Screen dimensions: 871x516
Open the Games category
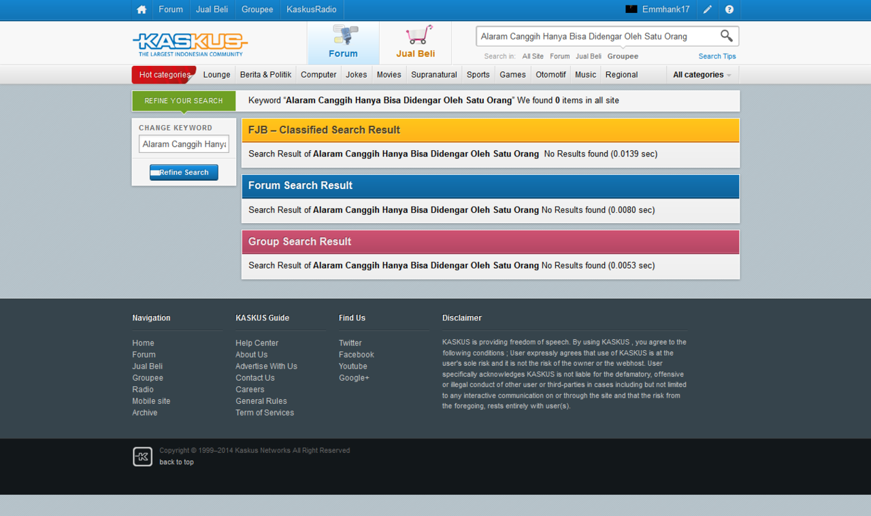pos(512,75)
